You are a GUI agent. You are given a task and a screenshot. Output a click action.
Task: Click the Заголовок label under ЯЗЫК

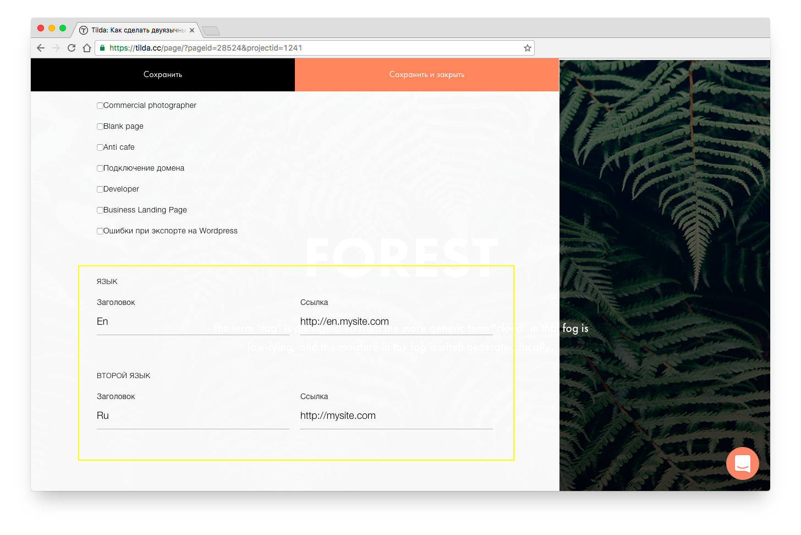click(116, 302)
